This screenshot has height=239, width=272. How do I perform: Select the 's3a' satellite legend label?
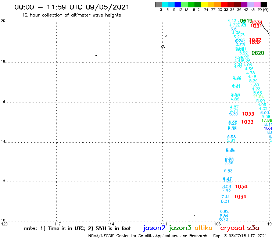click(253, 228)
